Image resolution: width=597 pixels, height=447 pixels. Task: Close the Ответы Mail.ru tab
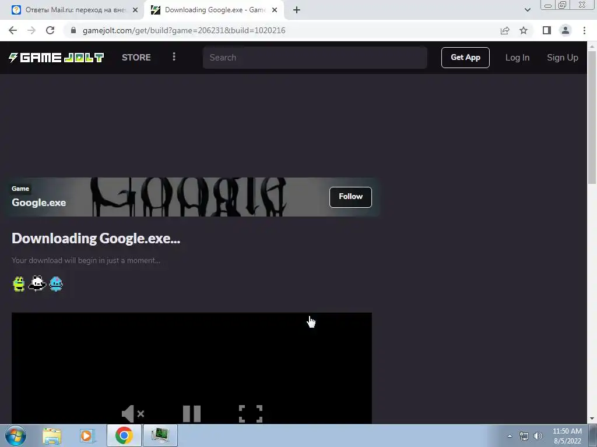tap(135, 10)
